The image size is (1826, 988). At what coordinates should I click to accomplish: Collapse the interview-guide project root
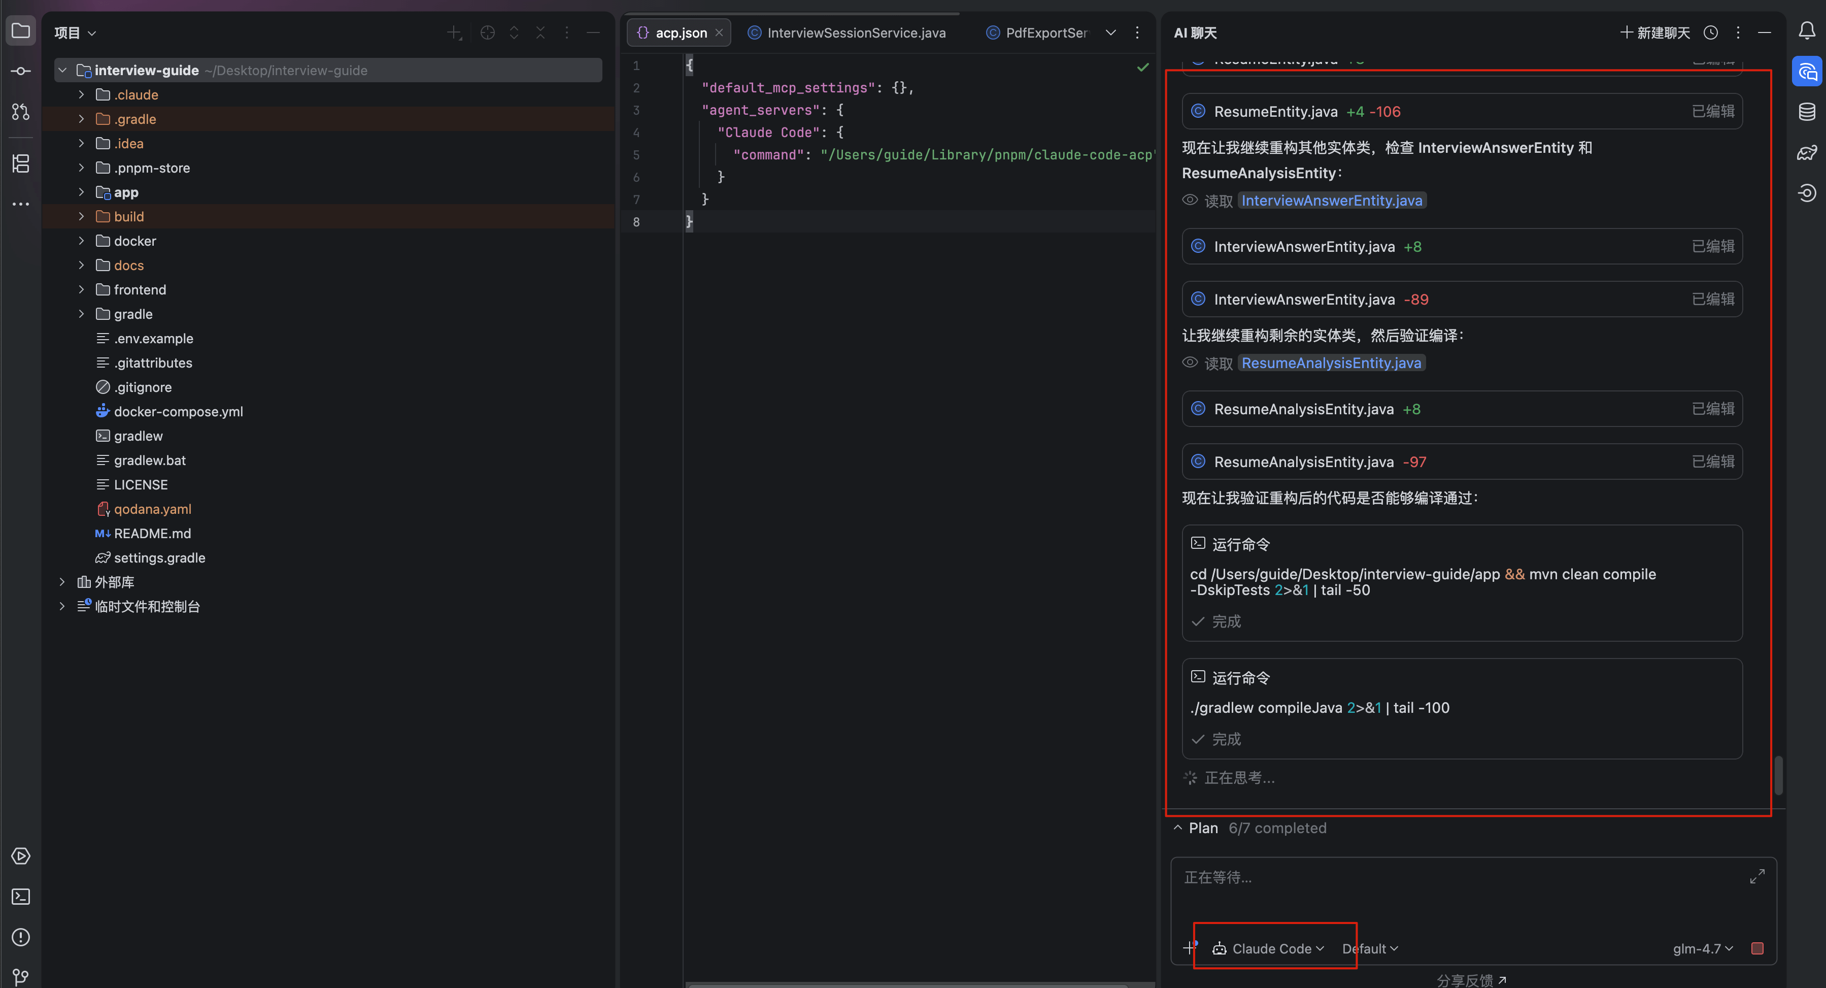[62, 70]
